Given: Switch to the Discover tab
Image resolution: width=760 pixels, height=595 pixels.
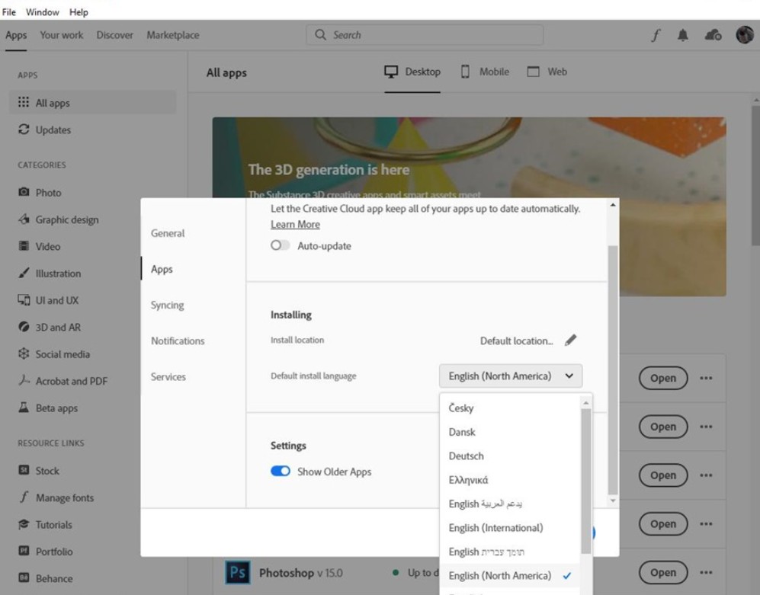Looking at the screenshot, I should click(115, 35).
